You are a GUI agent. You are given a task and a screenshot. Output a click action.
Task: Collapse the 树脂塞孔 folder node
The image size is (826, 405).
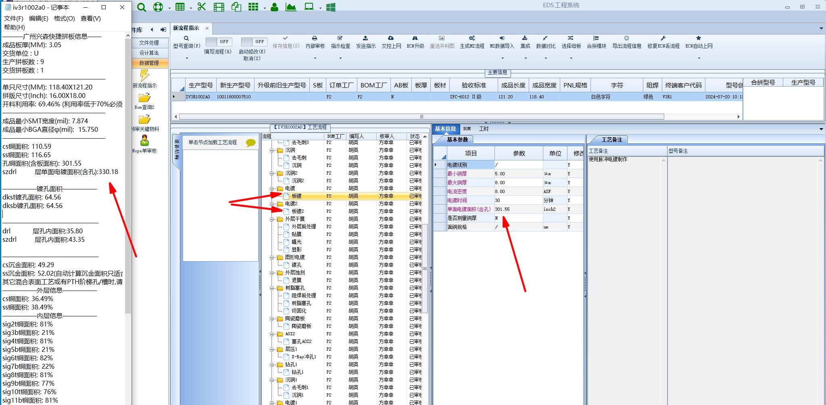[272, 288]
